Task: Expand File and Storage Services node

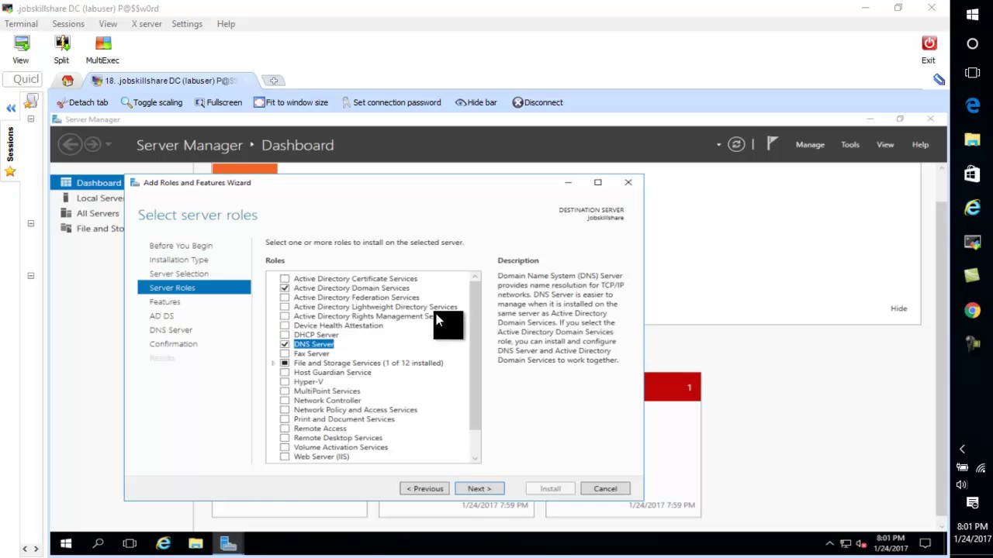Action: 273,363
